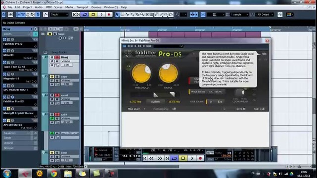Toggle power of FabFilter Pro-Q insert
The image size is (317, 178).
[4, 39]
